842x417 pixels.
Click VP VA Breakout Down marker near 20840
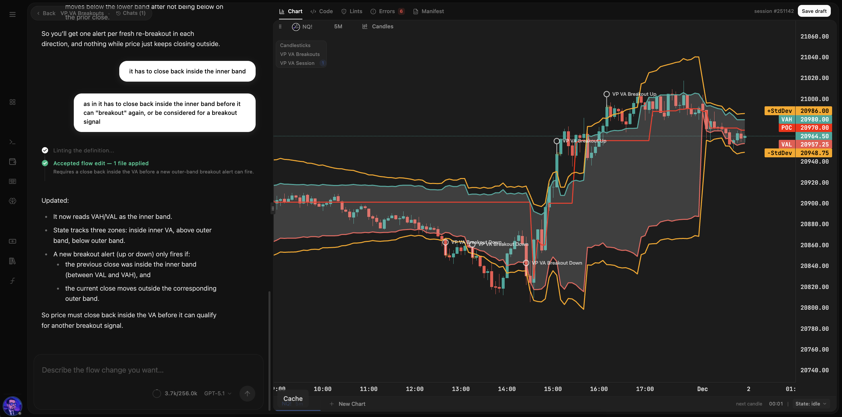pyautogui.click(x=526, y=263)
